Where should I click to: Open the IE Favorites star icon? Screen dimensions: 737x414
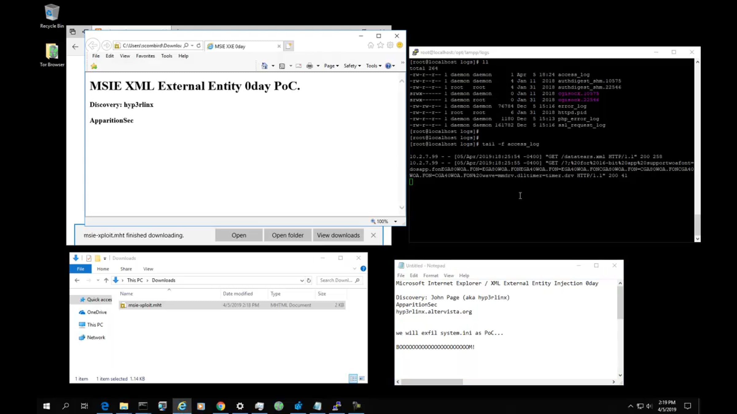pos(380,45)
